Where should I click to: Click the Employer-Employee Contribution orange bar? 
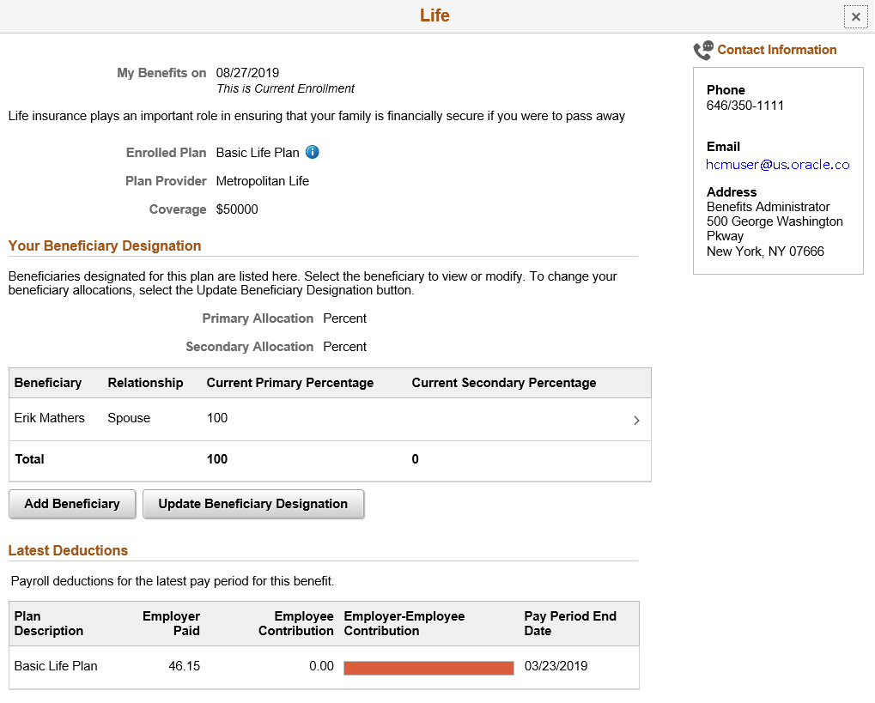coord(428,668)
